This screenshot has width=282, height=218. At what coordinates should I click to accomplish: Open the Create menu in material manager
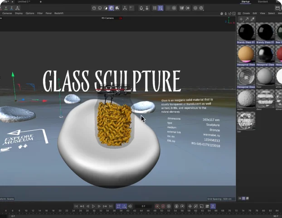(x=246, y=13)
